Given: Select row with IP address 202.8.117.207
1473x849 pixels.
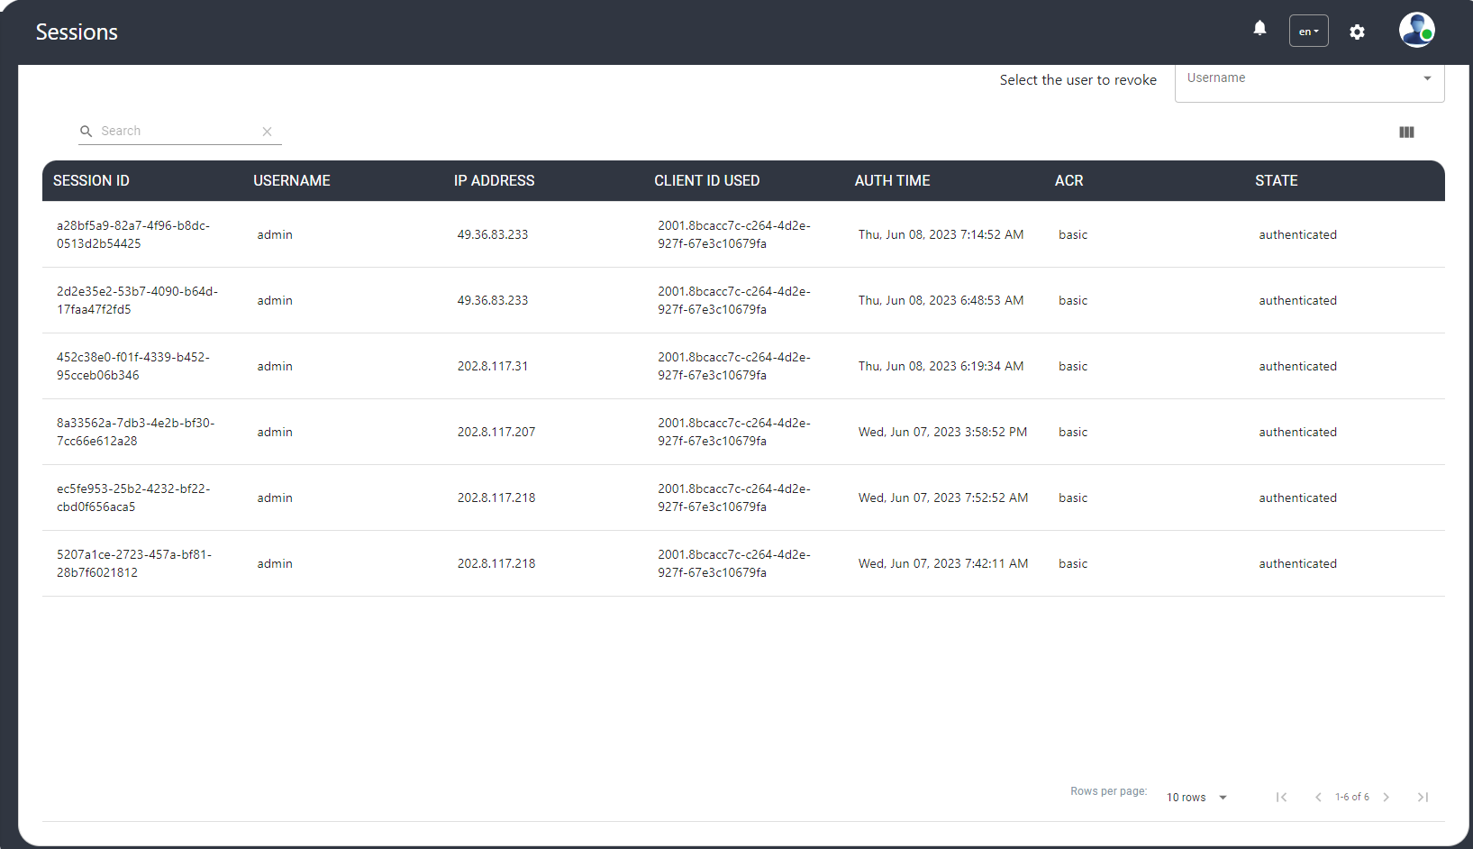Looking at the screenshot, I should pos(496,432).
